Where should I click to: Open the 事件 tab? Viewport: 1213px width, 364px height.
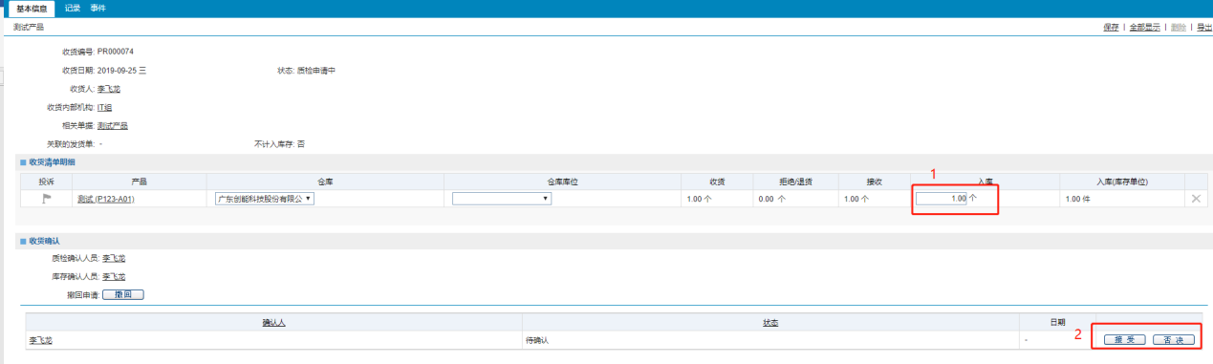coord(98,8)
